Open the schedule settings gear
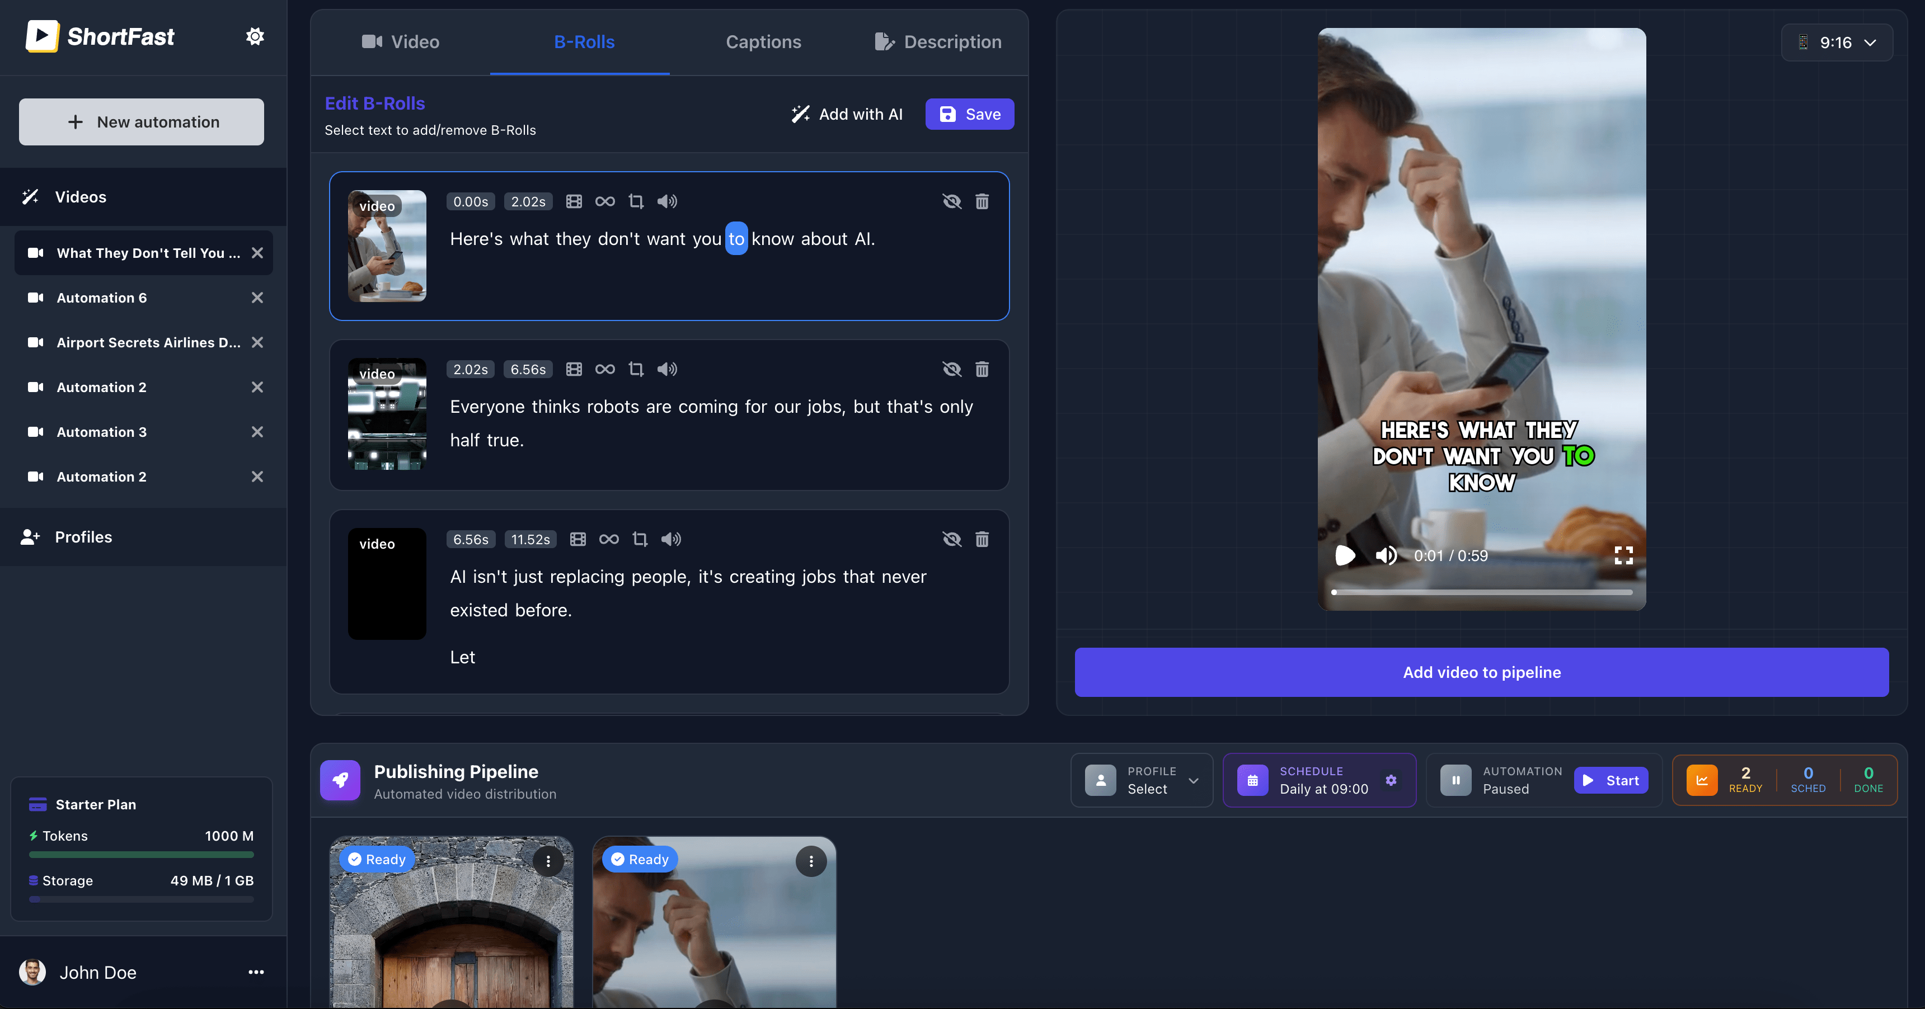Image resolution: width=1925 pixels, height=1009 pixels. point(1392,780)
